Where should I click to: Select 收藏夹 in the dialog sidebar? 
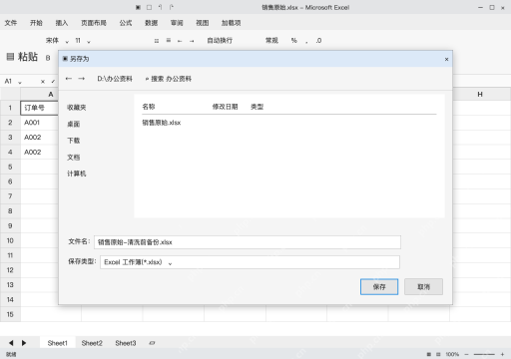[77, 108]
